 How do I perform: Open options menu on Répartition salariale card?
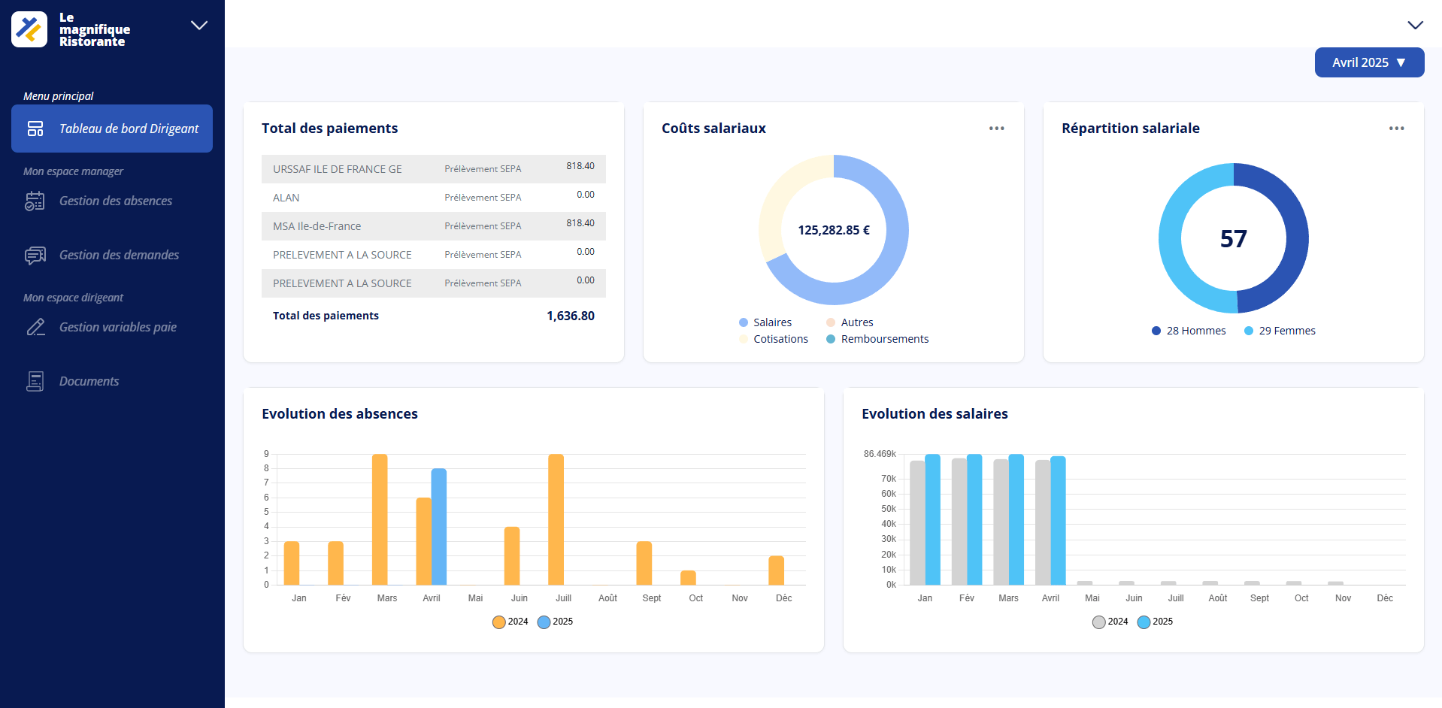1396,128
